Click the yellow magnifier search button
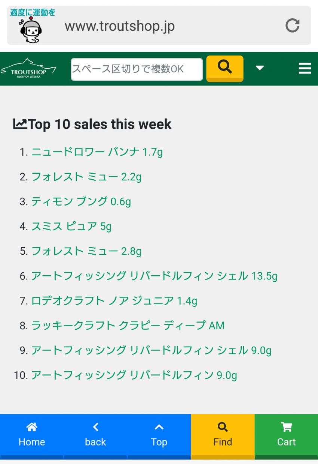318x464 pixels. [x=225, y=68]
